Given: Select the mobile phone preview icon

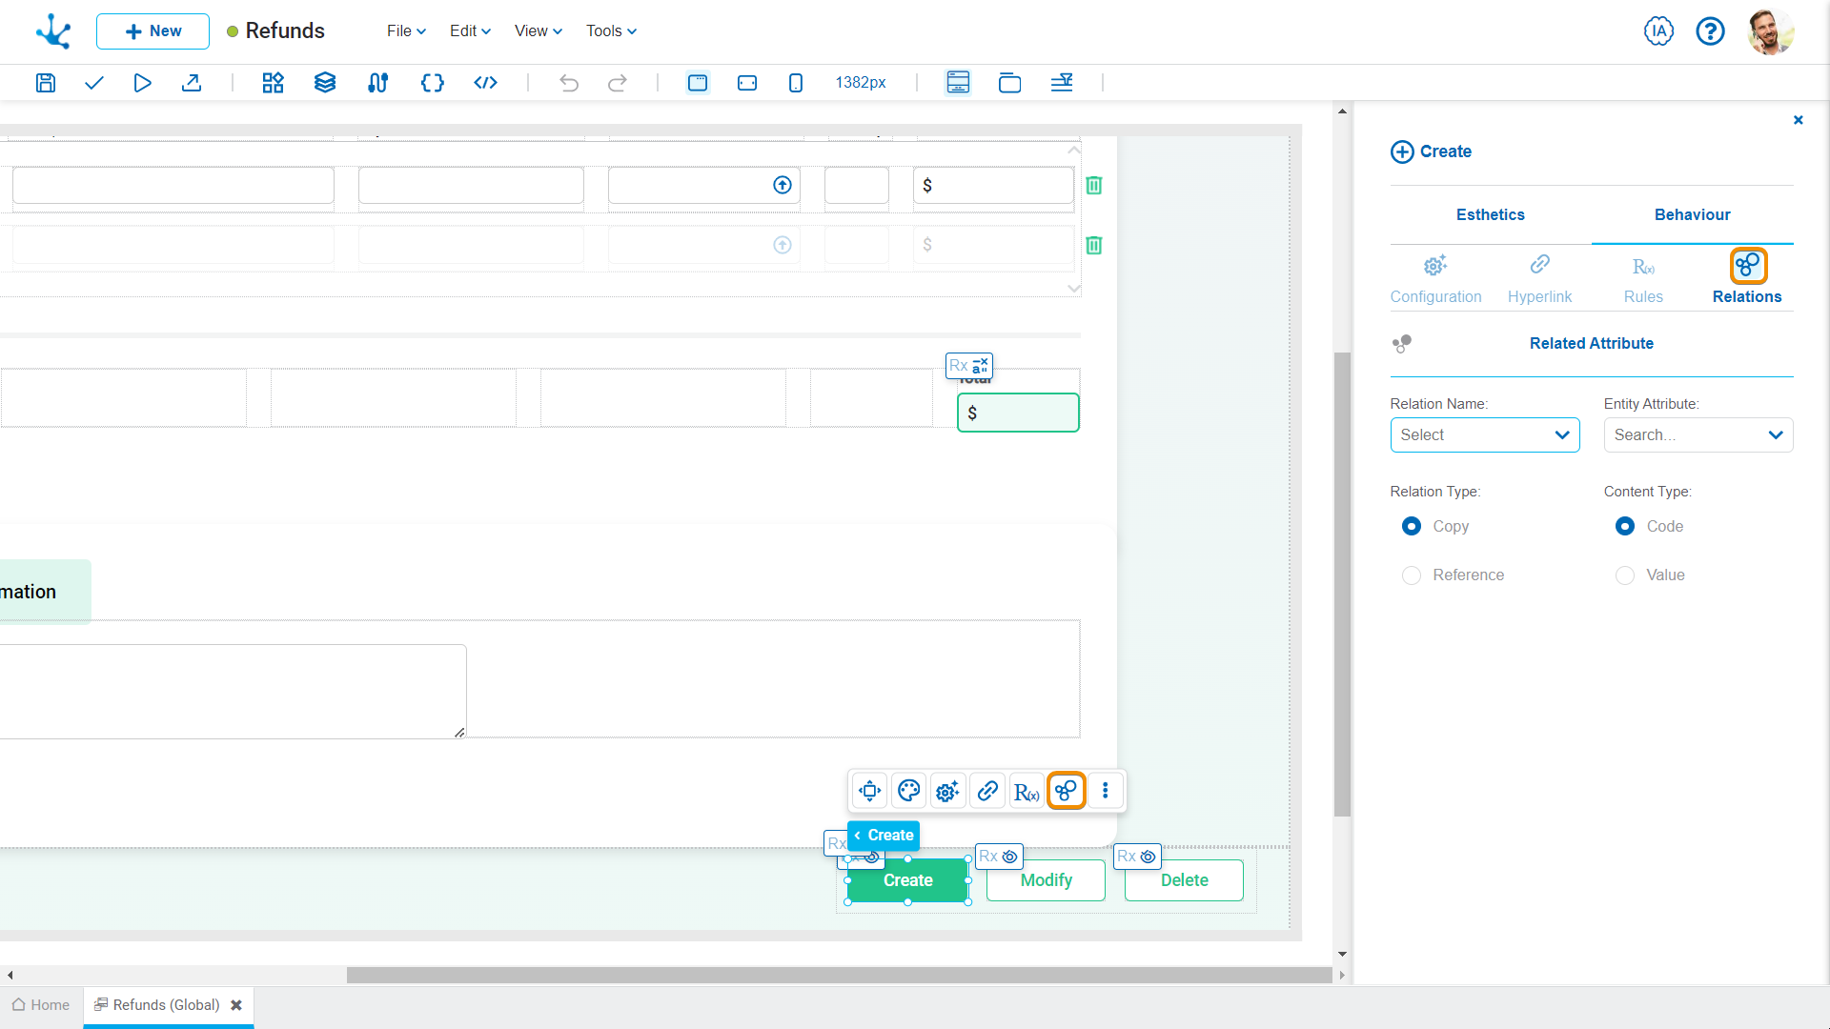Looking at the screenshot, I should click(796, 83).
